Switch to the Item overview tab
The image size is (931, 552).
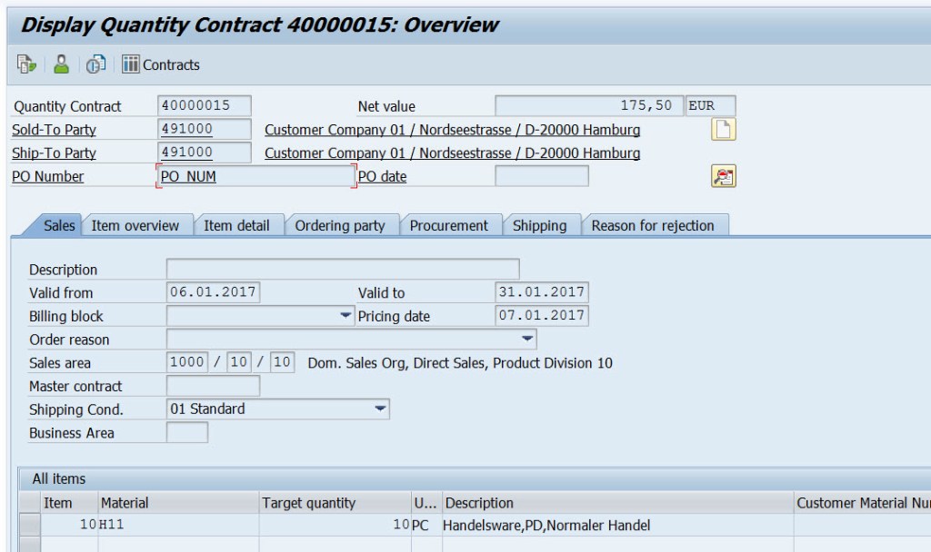coord(135,225)
